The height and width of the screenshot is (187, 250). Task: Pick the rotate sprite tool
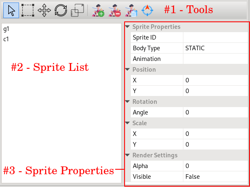point(61,10)
